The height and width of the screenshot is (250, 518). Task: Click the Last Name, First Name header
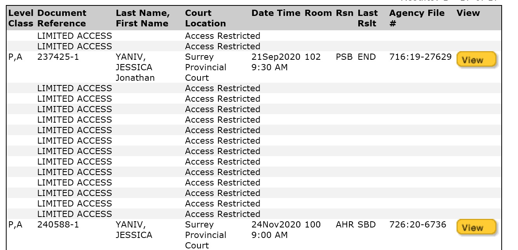point(143,18)
